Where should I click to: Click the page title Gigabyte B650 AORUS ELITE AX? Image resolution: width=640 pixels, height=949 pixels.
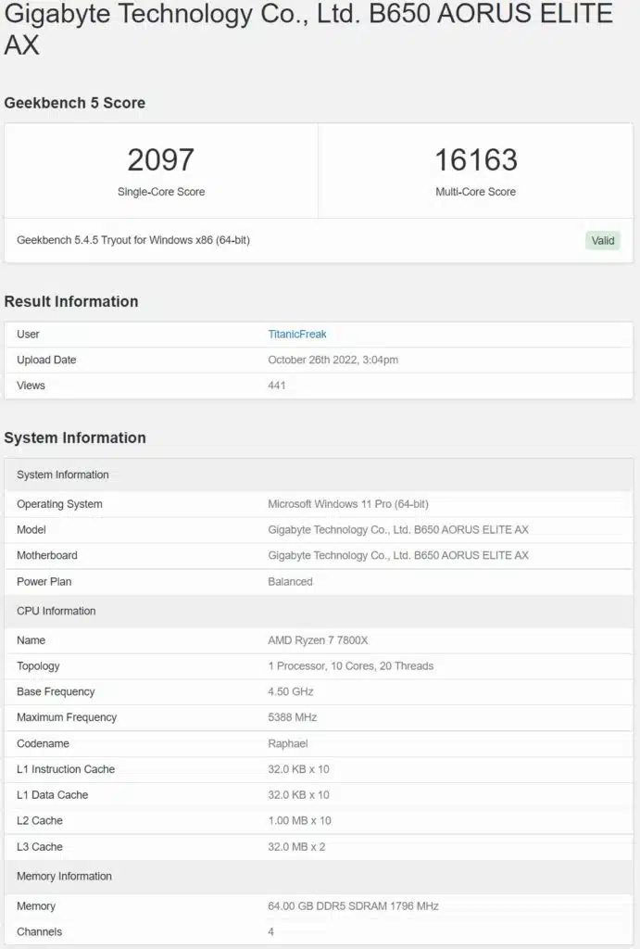coord(308,29)
